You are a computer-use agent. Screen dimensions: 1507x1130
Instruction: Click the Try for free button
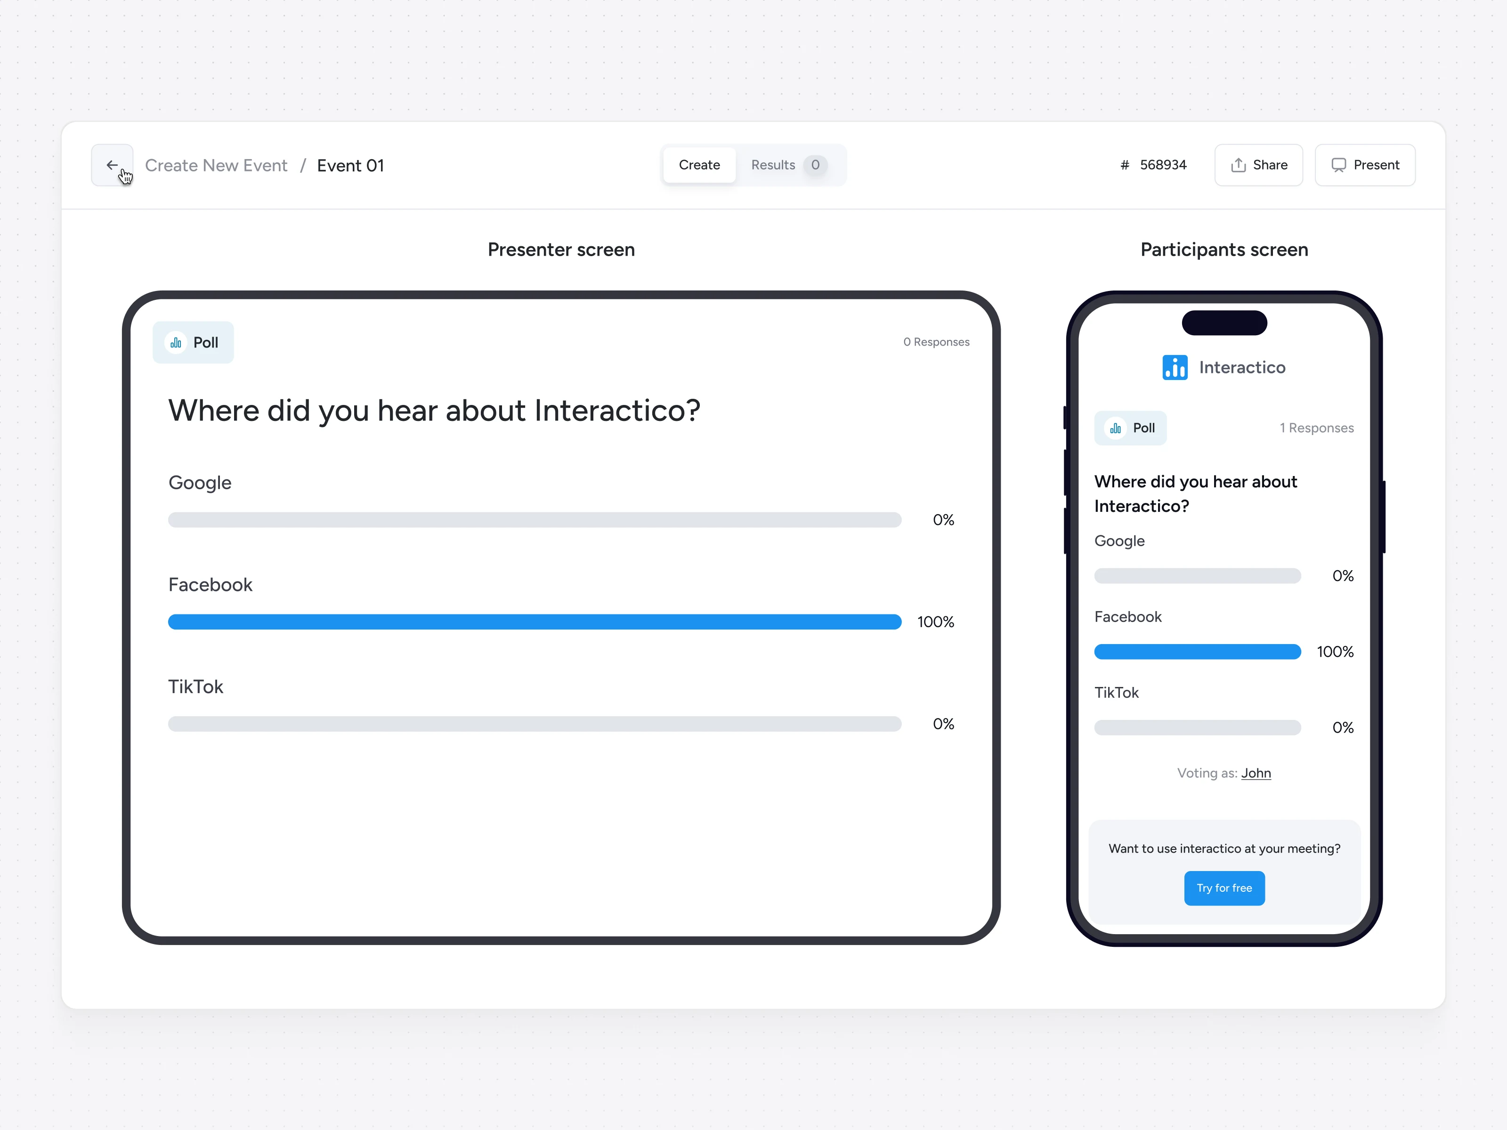[1223, 888]
